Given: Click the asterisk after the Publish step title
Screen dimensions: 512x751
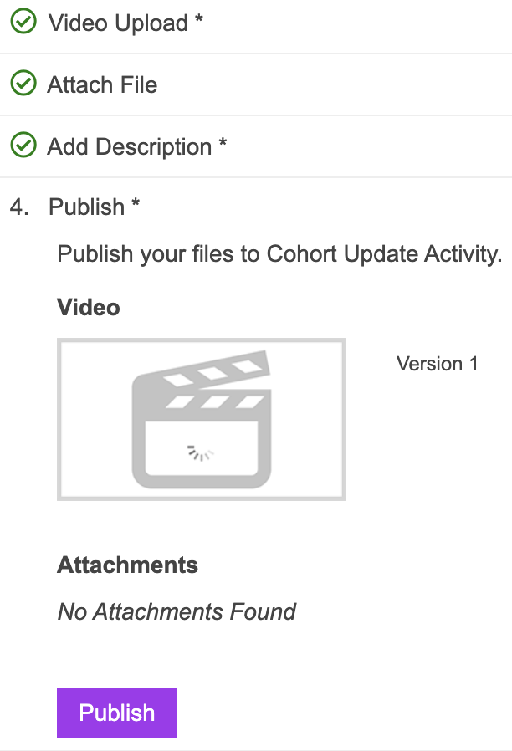Looking at the screenshot, I should pos(135,205).
